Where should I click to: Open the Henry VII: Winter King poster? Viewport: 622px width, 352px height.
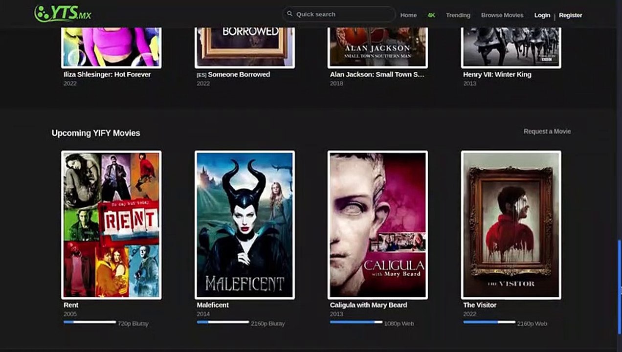pos(511,47)
